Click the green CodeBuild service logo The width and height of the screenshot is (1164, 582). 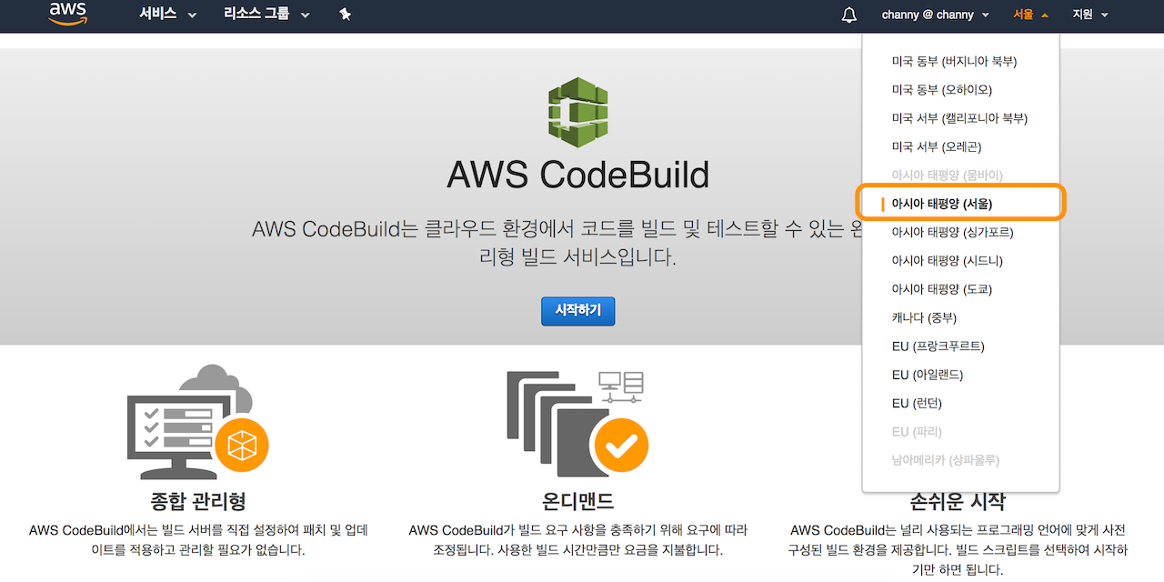[x=577, y=113]
